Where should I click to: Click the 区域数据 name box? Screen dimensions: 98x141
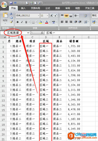[x=13, y=33]
